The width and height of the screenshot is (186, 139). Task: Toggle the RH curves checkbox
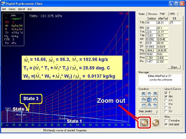pos(166,97)
